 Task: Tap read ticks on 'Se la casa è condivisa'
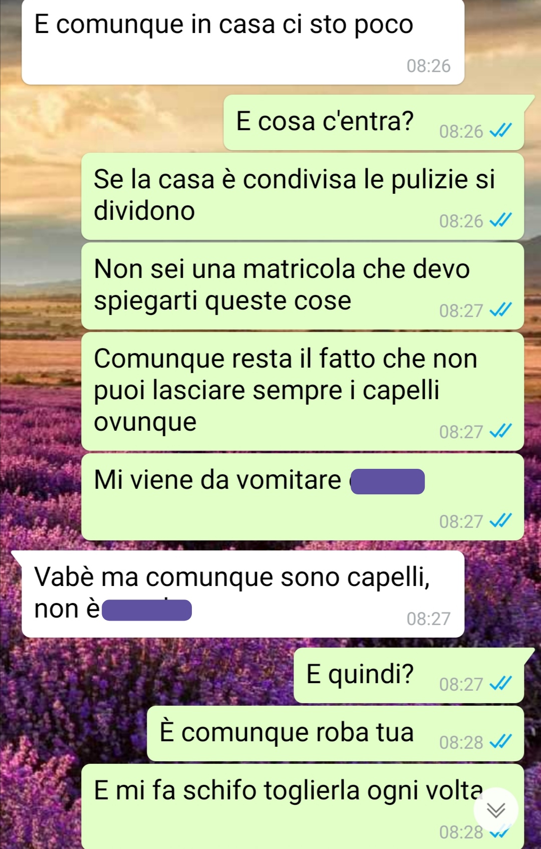pos(500,220)
